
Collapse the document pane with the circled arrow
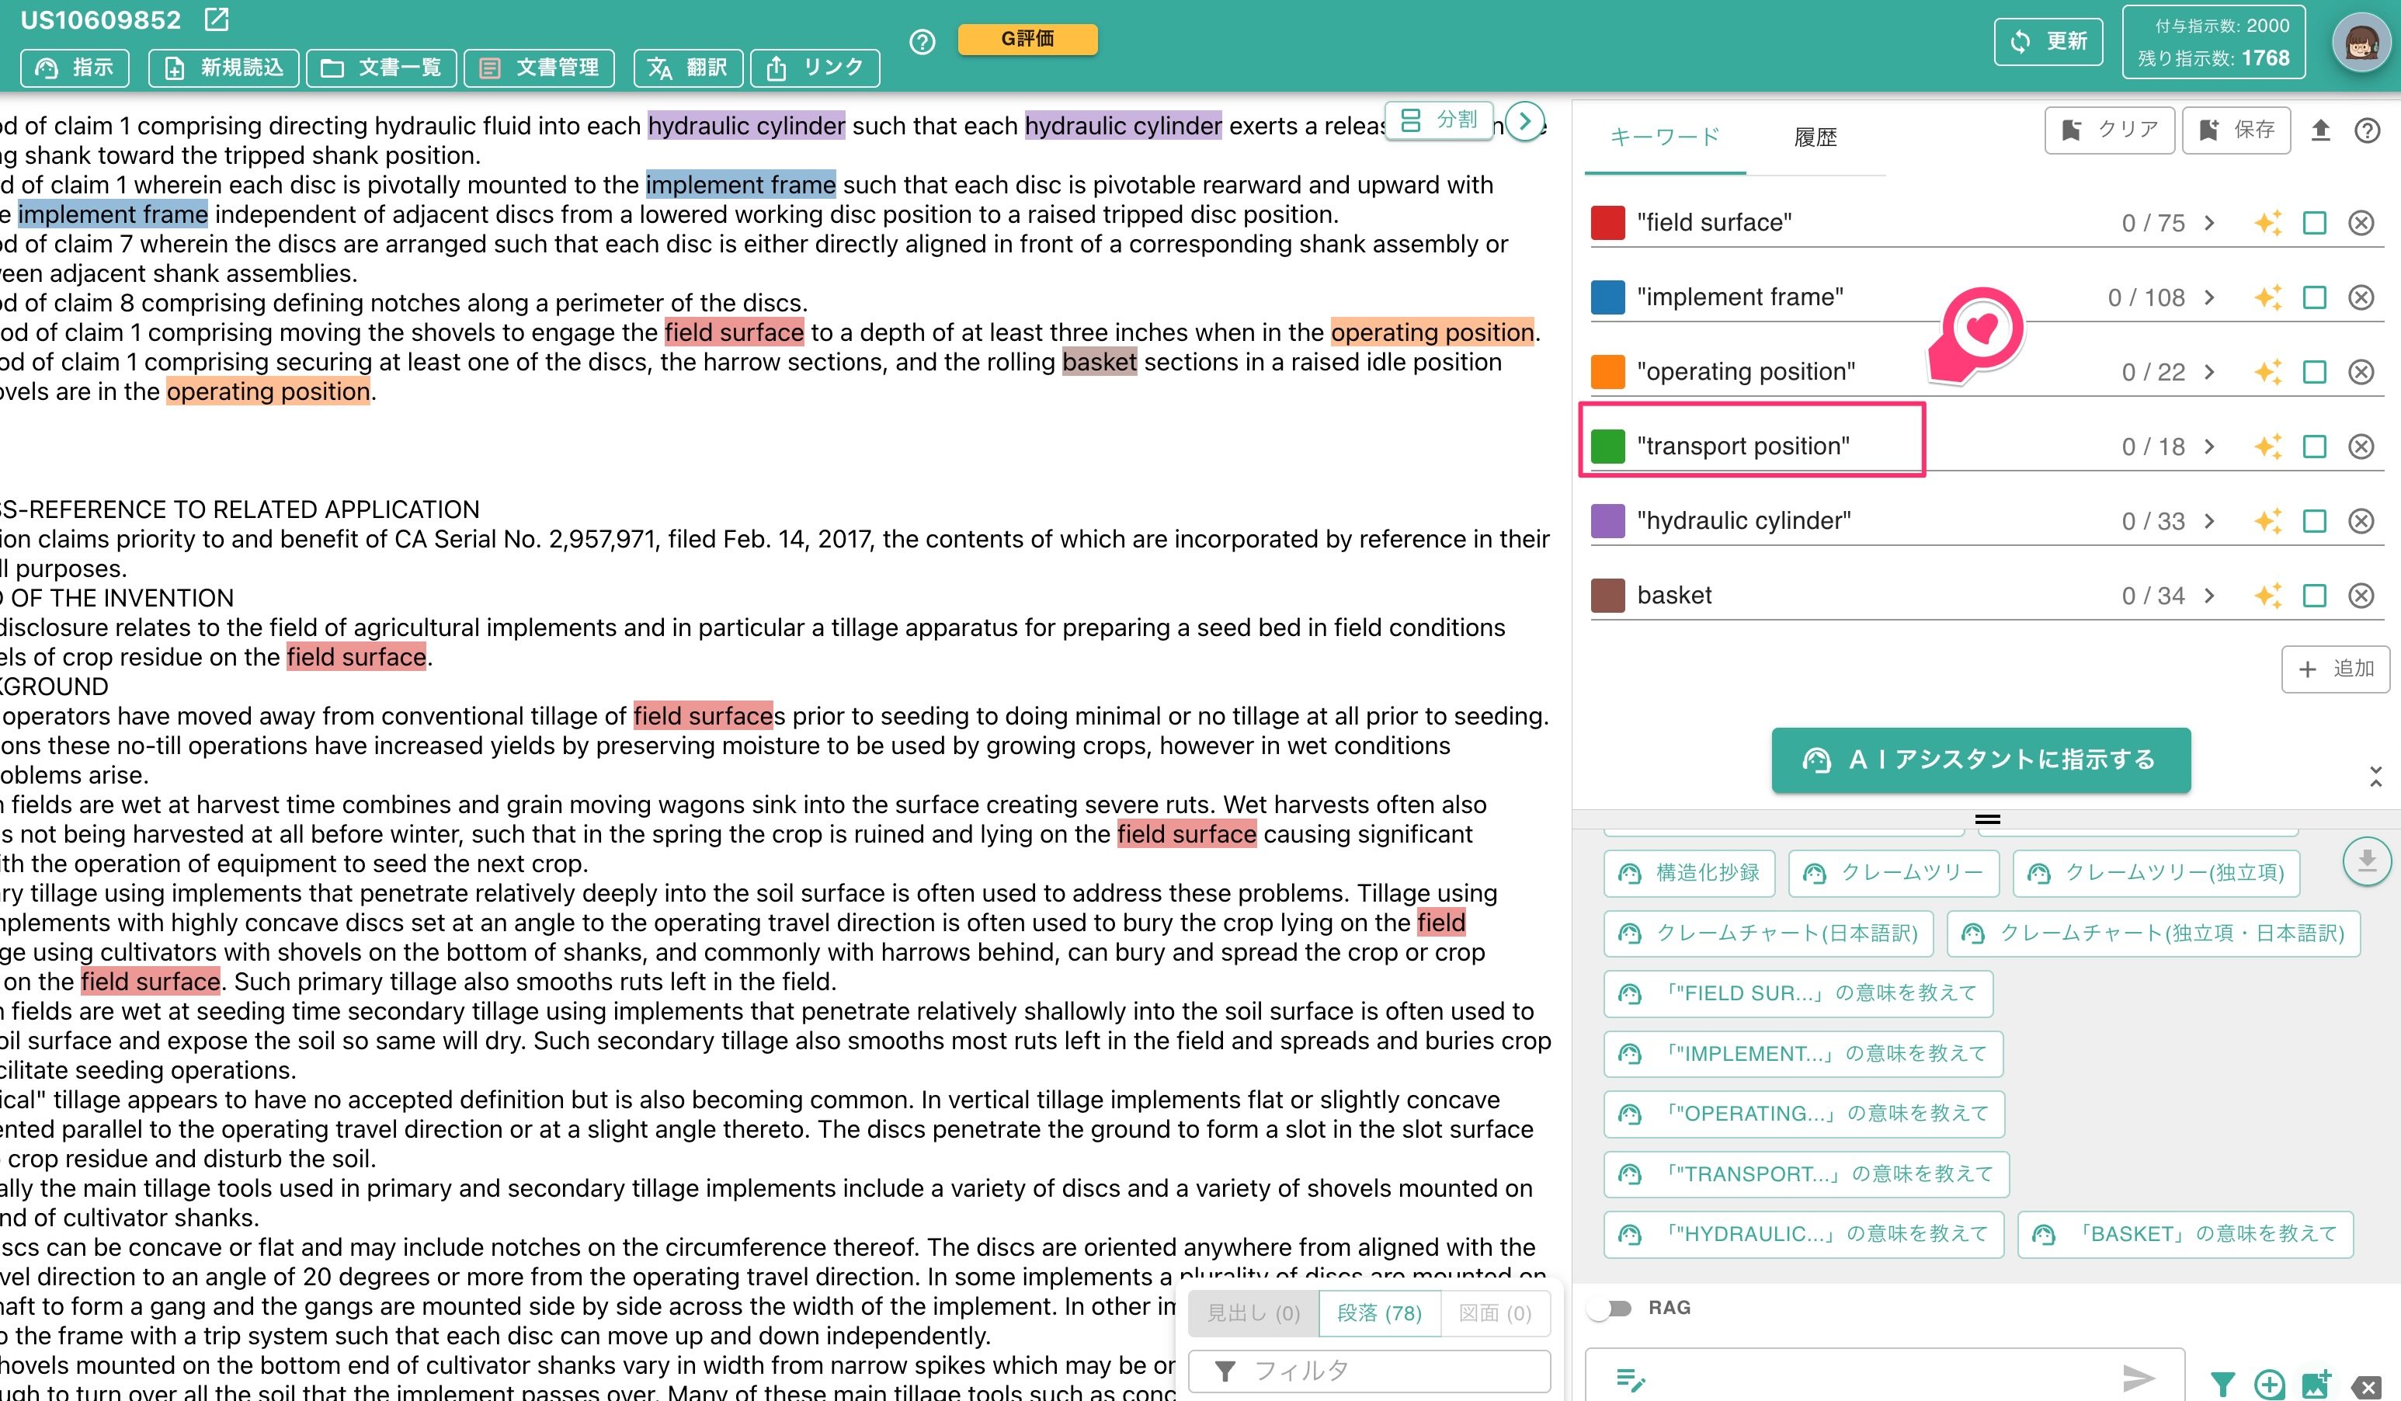point(1524,121)
